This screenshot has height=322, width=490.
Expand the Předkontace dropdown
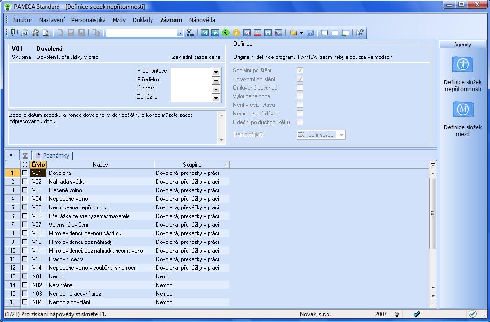point(216,71)
